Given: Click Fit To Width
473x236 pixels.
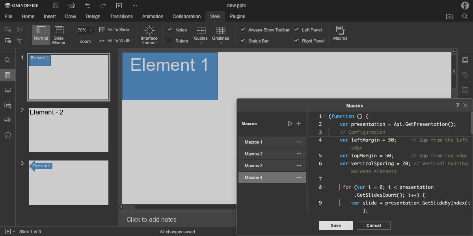Looking at the screenshot, I should 114,41.
